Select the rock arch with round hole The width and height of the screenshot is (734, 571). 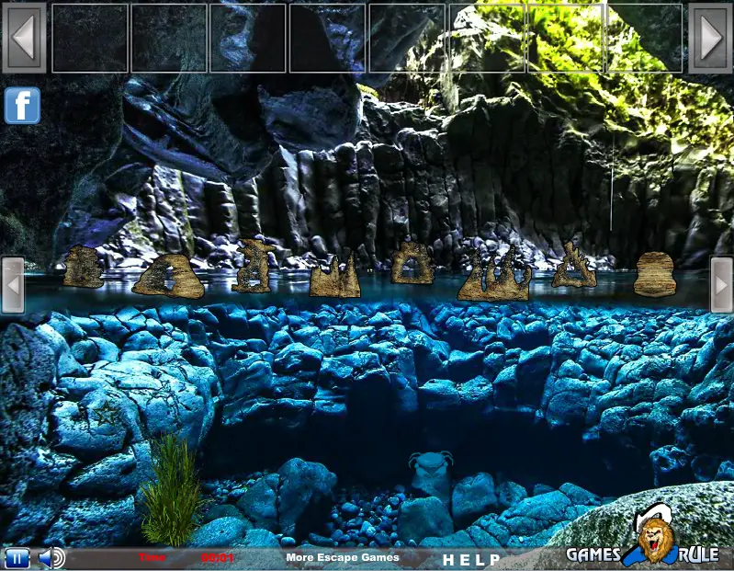[x=412, y=263]
